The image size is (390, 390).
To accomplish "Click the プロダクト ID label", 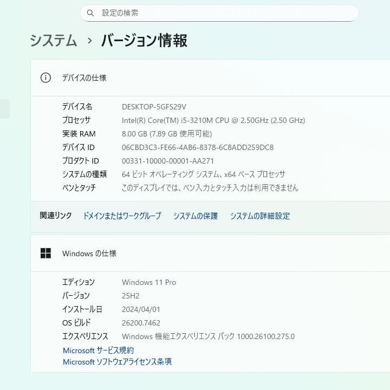I will coord(81,161).
